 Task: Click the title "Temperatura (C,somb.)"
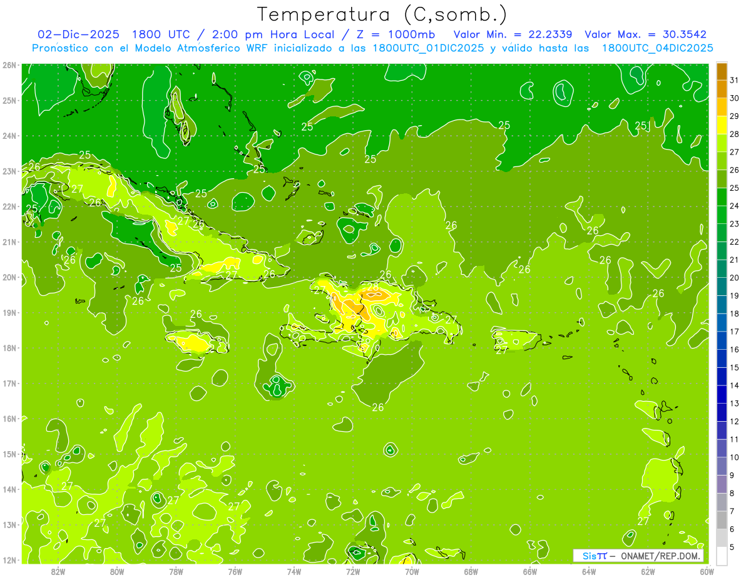[x=382, y=14]
